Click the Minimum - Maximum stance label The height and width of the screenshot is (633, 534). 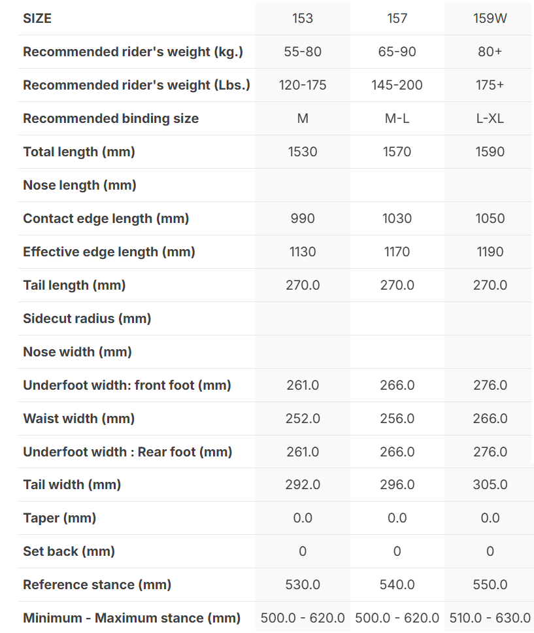point(131,618)
